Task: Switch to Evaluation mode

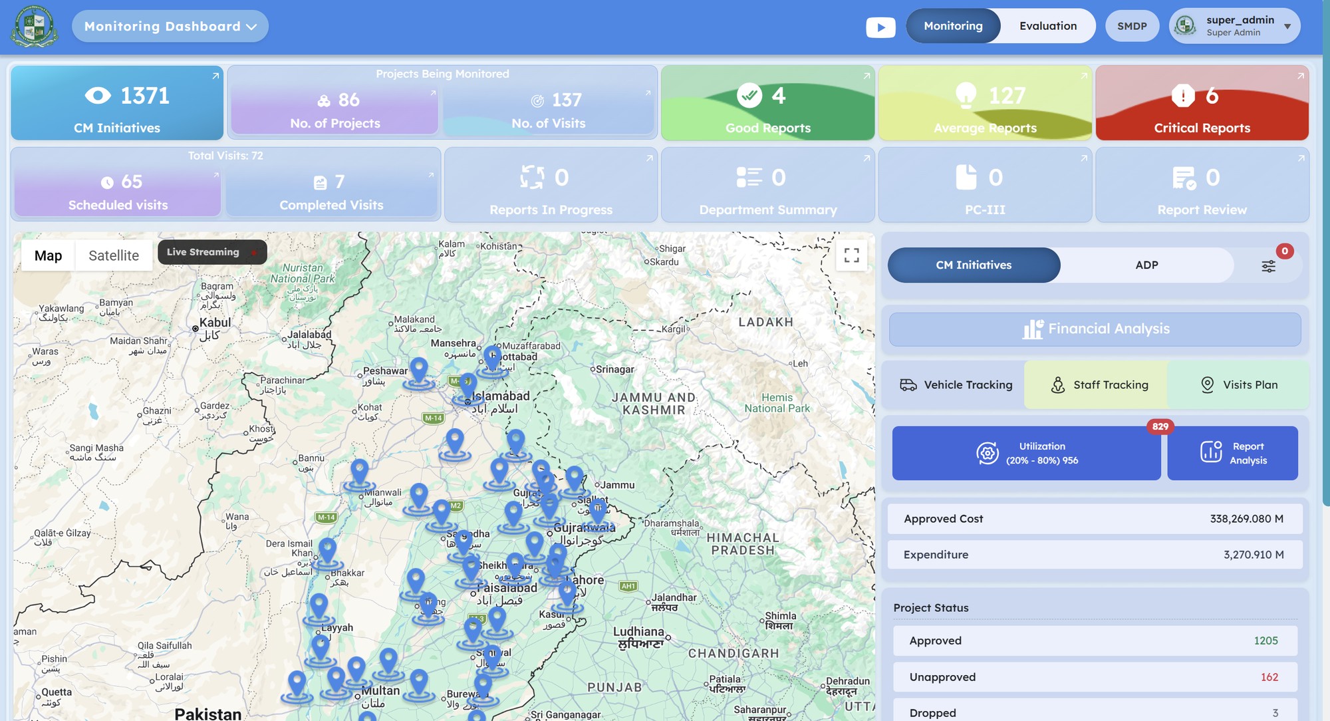Action: (1048, 26)
